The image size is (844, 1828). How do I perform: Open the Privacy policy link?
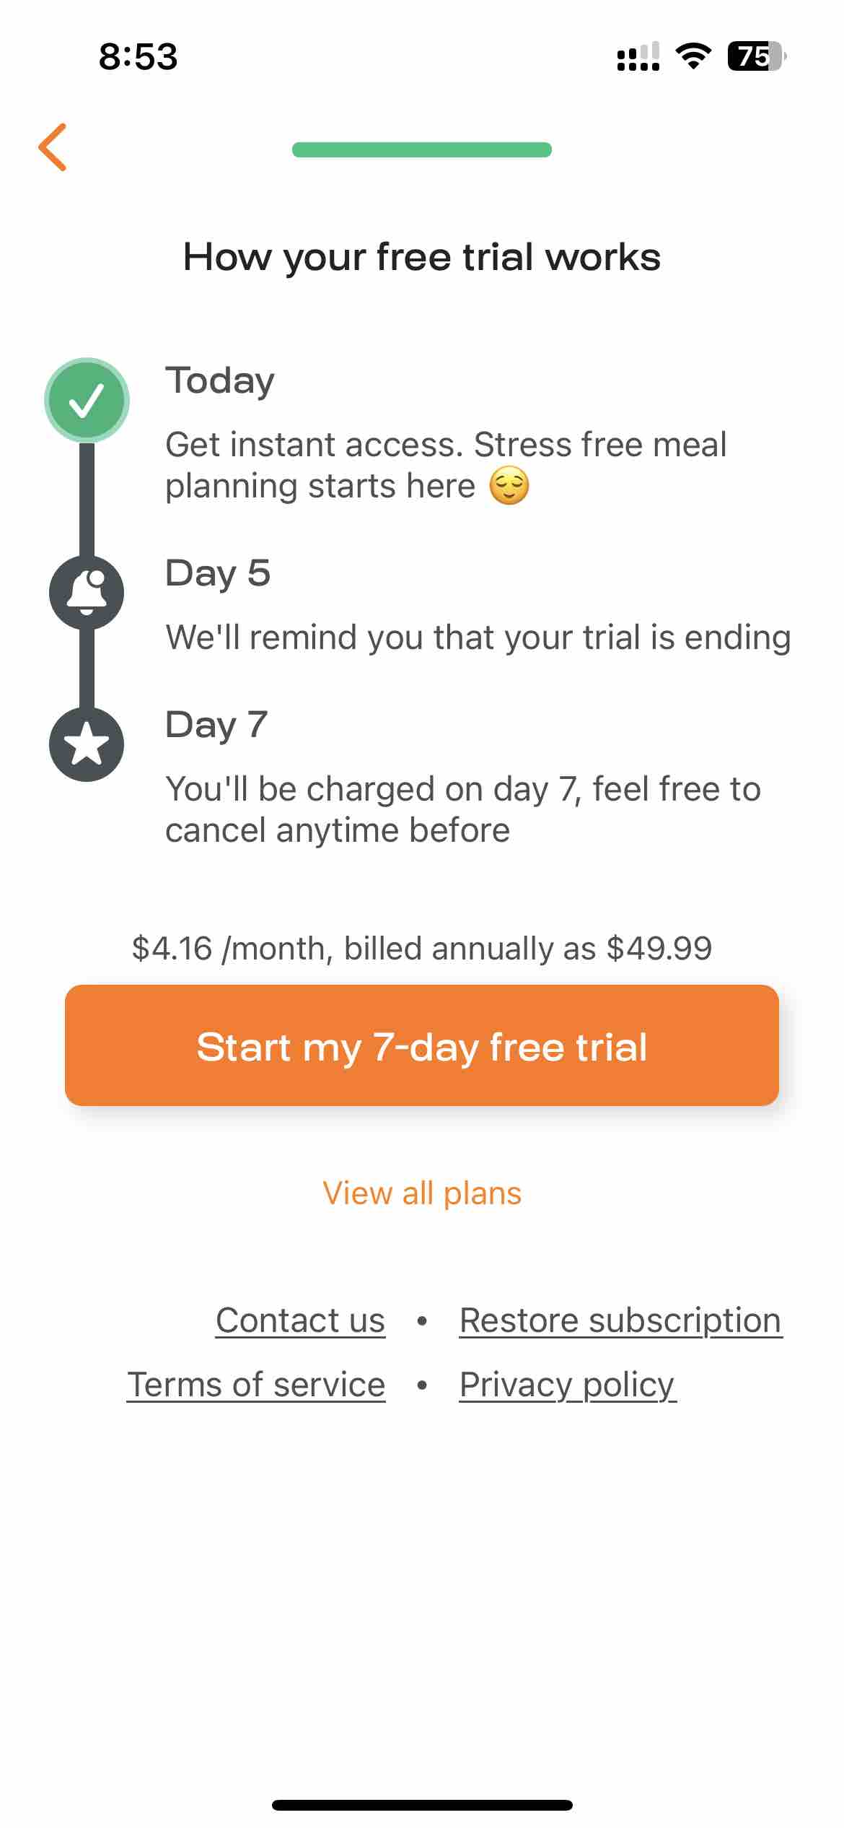point(568,1385)
